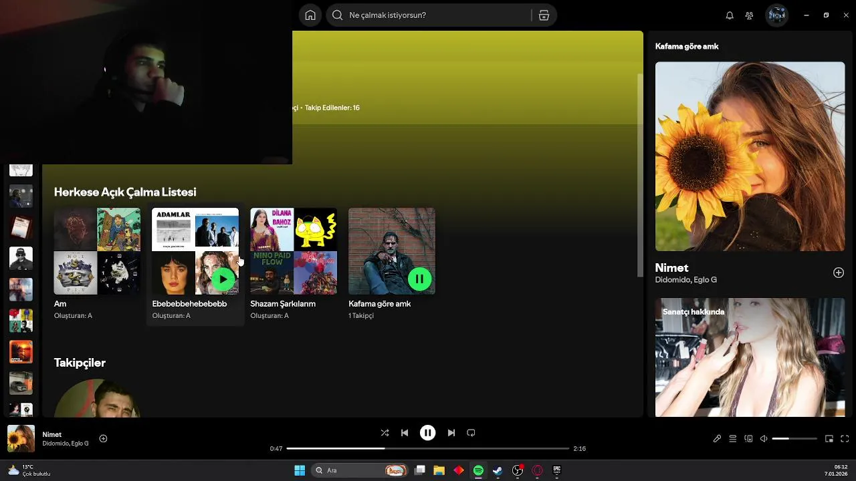Play the Ebebebbehebebebb playlist
Viewport: 856px width, 481px height.
[223, 279]
